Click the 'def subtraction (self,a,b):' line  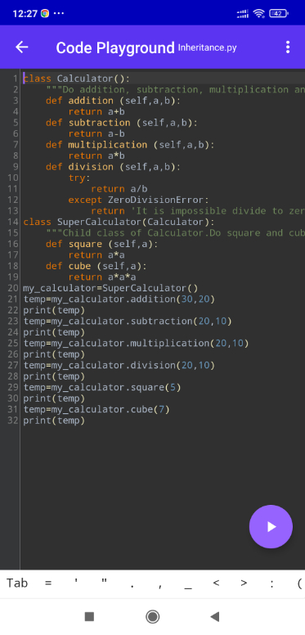[x=122, y=123]
